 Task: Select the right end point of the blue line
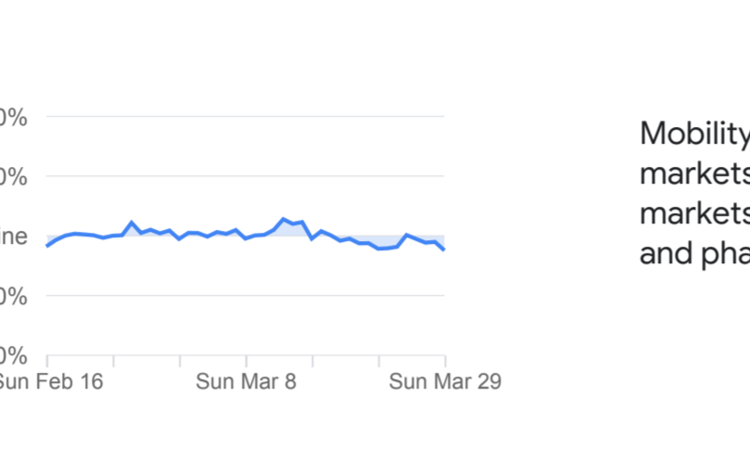445,249
